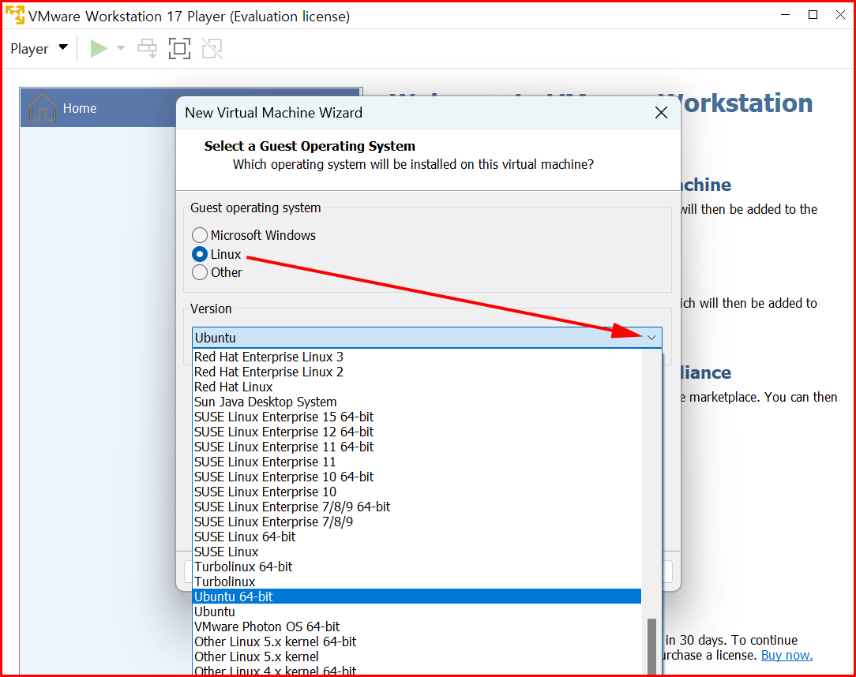The image size is (856, 677).
Task: Pick SUSE Linux Enterprise 10 64-bit
Action: coord(417,477)
